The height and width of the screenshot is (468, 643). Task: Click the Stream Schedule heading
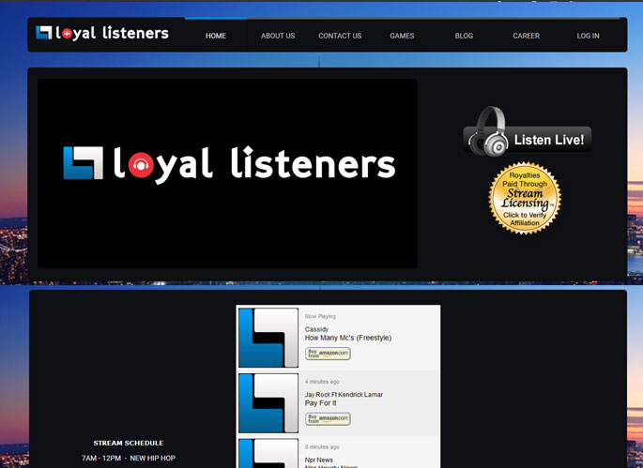pos(128,443)
